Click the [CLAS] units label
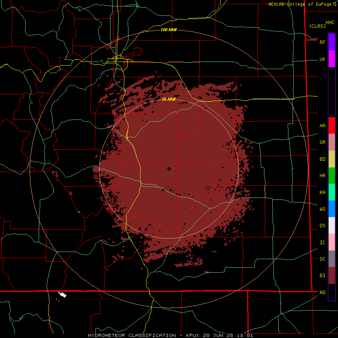 pyautogui.click(x=317, y=26)
